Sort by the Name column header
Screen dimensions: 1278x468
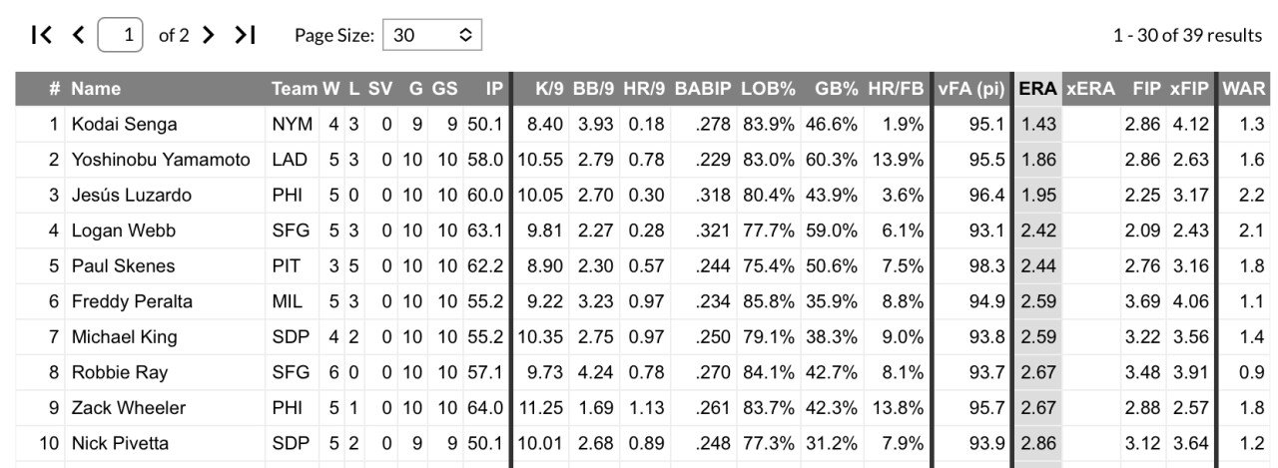coord(96,89)
